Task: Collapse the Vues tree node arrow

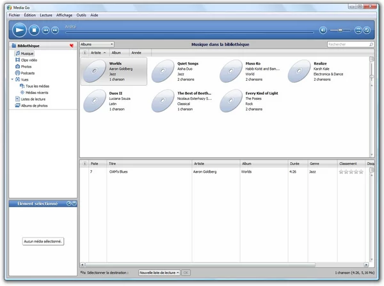Action: pyautogui.click(x=12, y=79)
